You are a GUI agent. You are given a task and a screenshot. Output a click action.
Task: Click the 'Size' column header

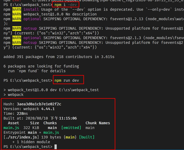34,123
